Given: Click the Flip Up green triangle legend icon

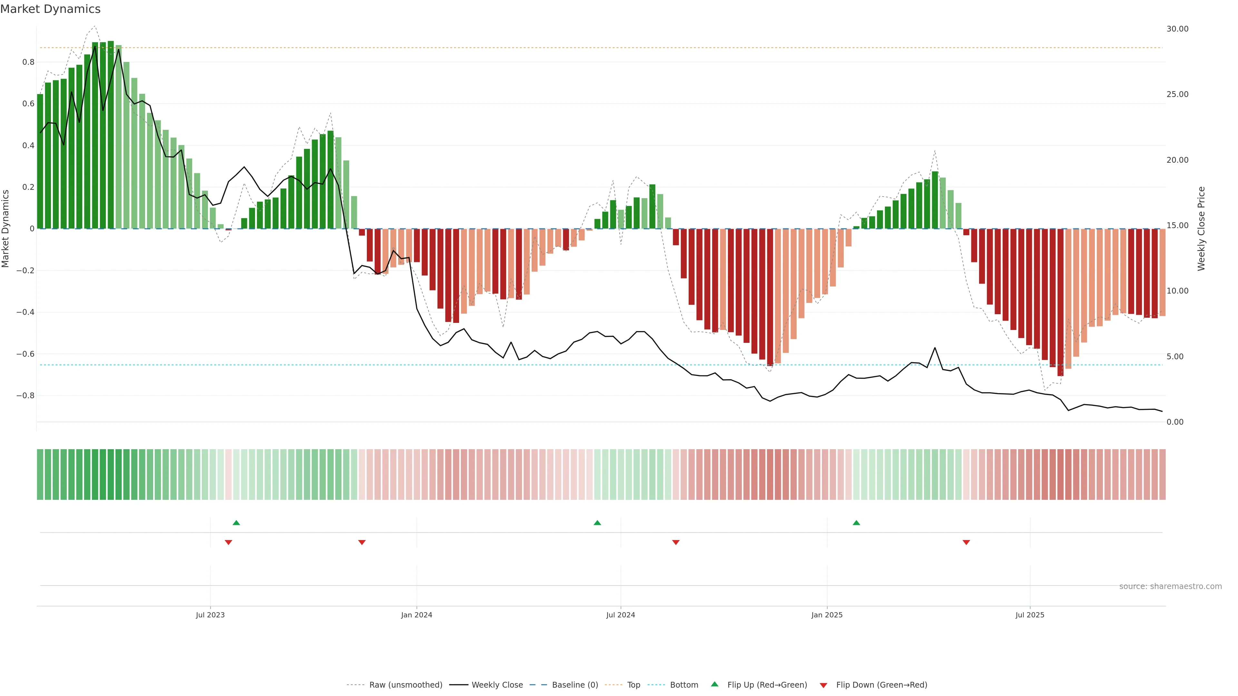Looking at the screenshot, I should [715, 684].
